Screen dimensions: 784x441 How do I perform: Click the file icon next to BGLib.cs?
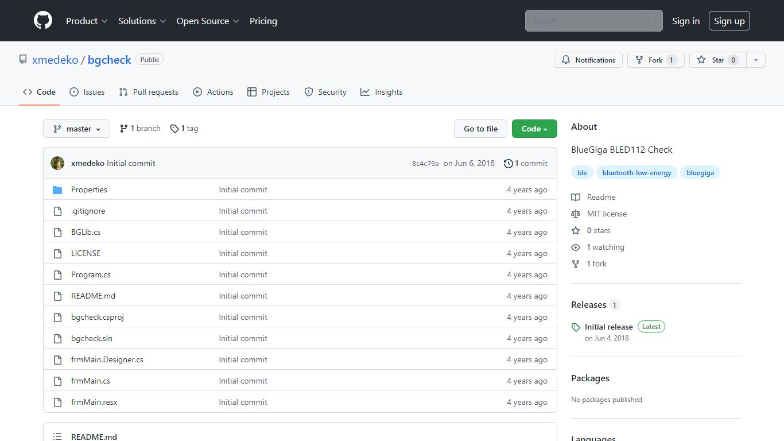point(57,232)
